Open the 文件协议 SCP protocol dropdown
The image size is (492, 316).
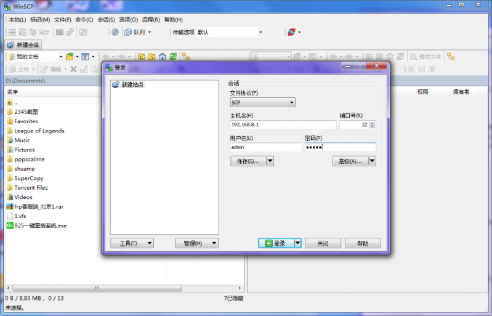(x=262, y=102)
